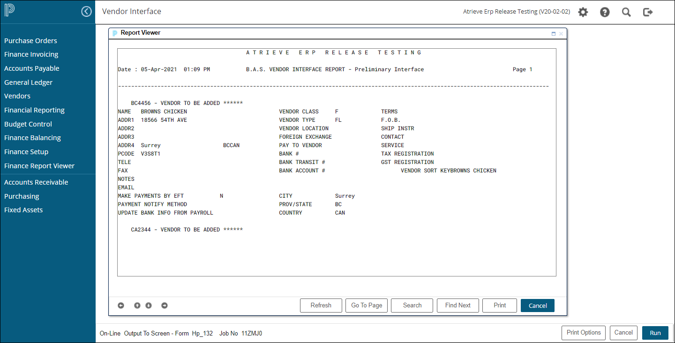Select Finance Report Viewer in the sidebar

click(x=39, y=166)
